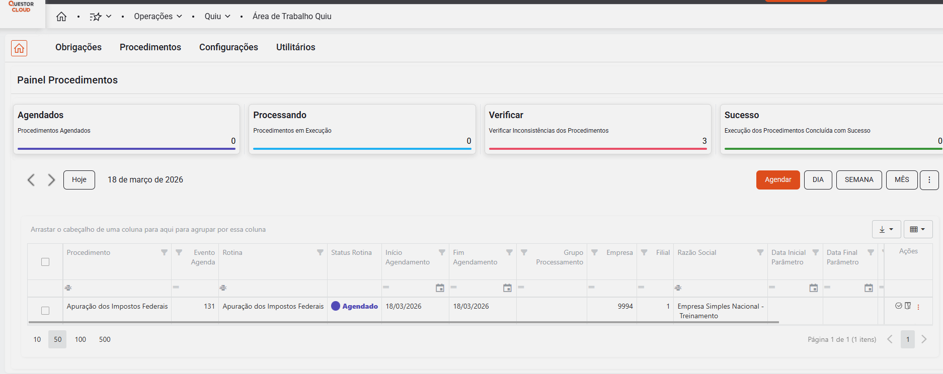Open the export download dropdown

[886, 229]
